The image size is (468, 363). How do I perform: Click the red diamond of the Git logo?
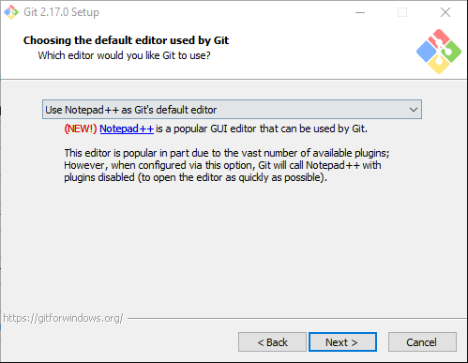(439, 38)
